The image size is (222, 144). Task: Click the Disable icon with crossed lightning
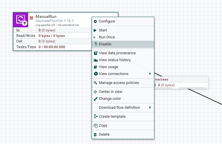coord(96,44)
